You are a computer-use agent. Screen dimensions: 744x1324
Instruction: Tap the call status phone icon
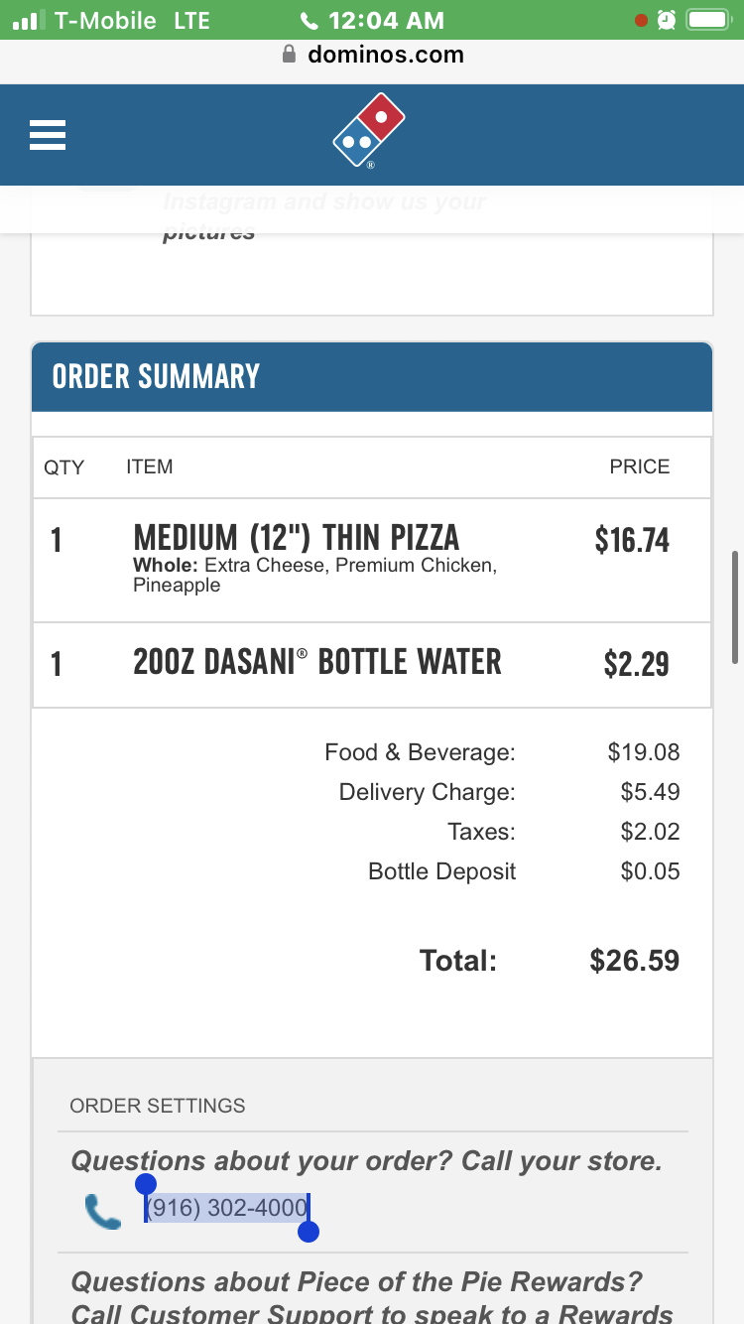tap(310, 20)
